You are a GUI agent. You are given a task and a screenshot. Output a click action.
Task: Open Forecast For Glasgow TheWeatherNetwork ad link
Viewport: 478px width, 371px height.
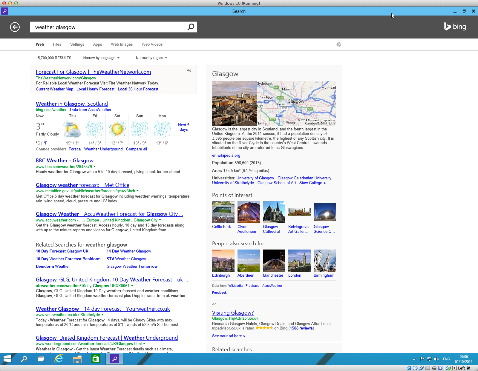pyautogui.click(x=94, y=72)
